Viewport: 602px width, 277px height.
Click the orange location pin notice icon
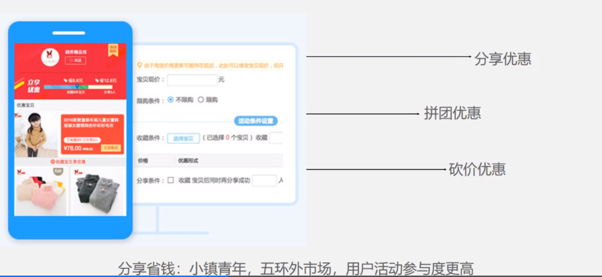tap(139, 65)
